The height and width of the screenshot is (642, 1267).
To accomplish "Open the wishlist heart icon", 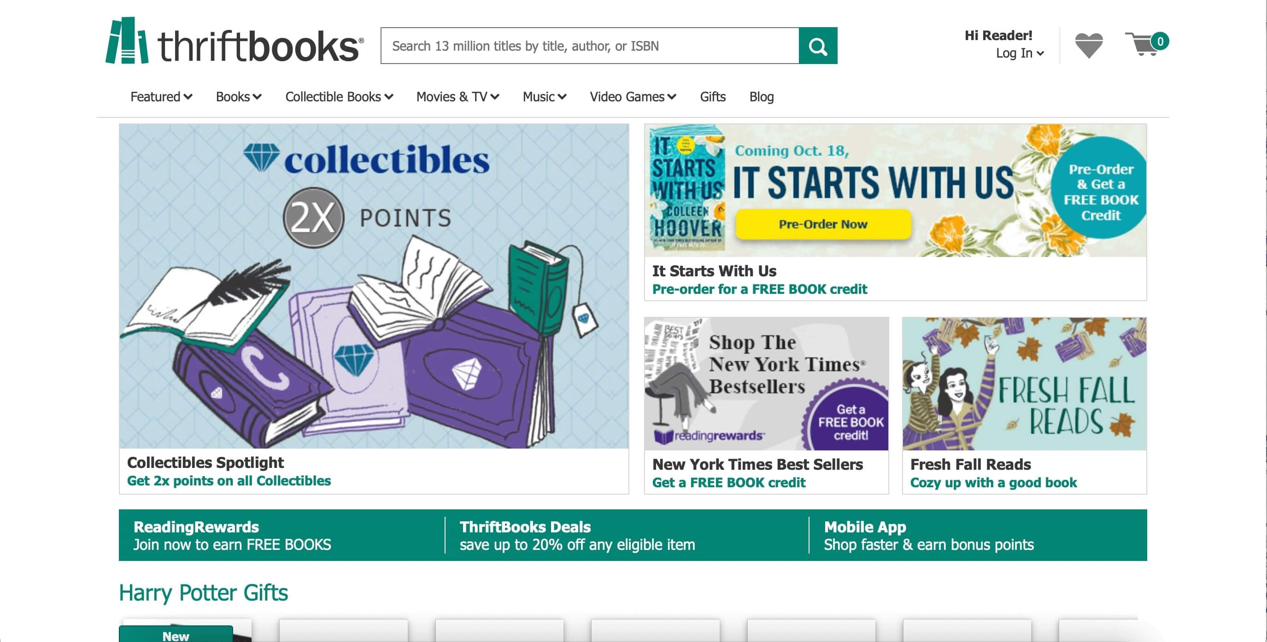I will (x=1088, y=45).
